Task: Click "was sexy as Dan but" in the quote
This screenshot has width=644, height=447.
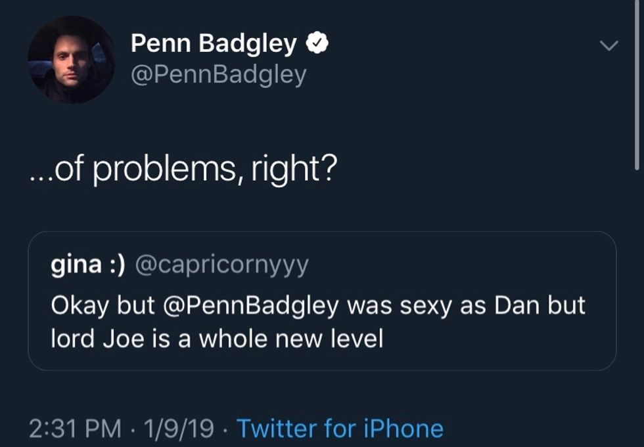Action: (466, 306)
